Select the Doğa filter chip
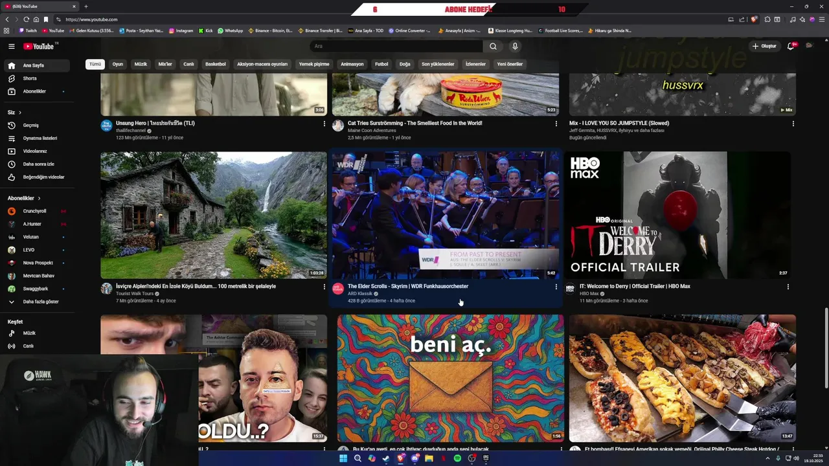Image resolution: width=829 pixels, height=466 pixels. pos(405,64)
